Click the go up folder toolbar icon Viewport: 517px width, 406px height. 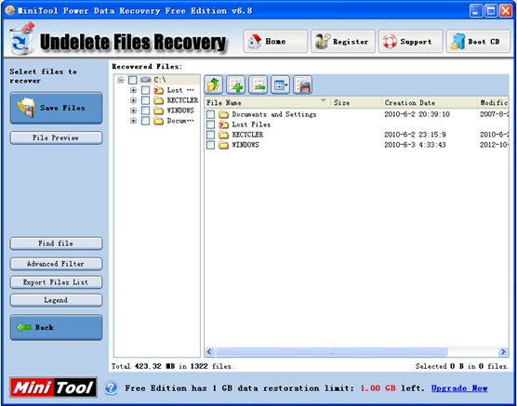(214, 85)
